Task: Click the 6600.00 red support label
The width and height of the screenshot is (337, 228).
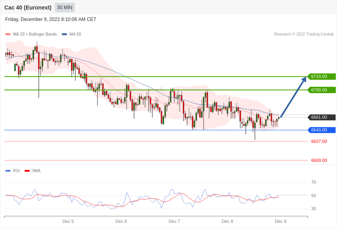Action: point(319,160)
